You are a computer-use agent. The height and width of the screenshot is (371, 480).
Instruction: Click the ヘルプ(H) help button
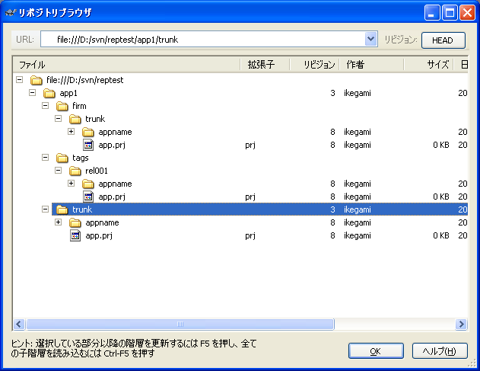(440, 351)
